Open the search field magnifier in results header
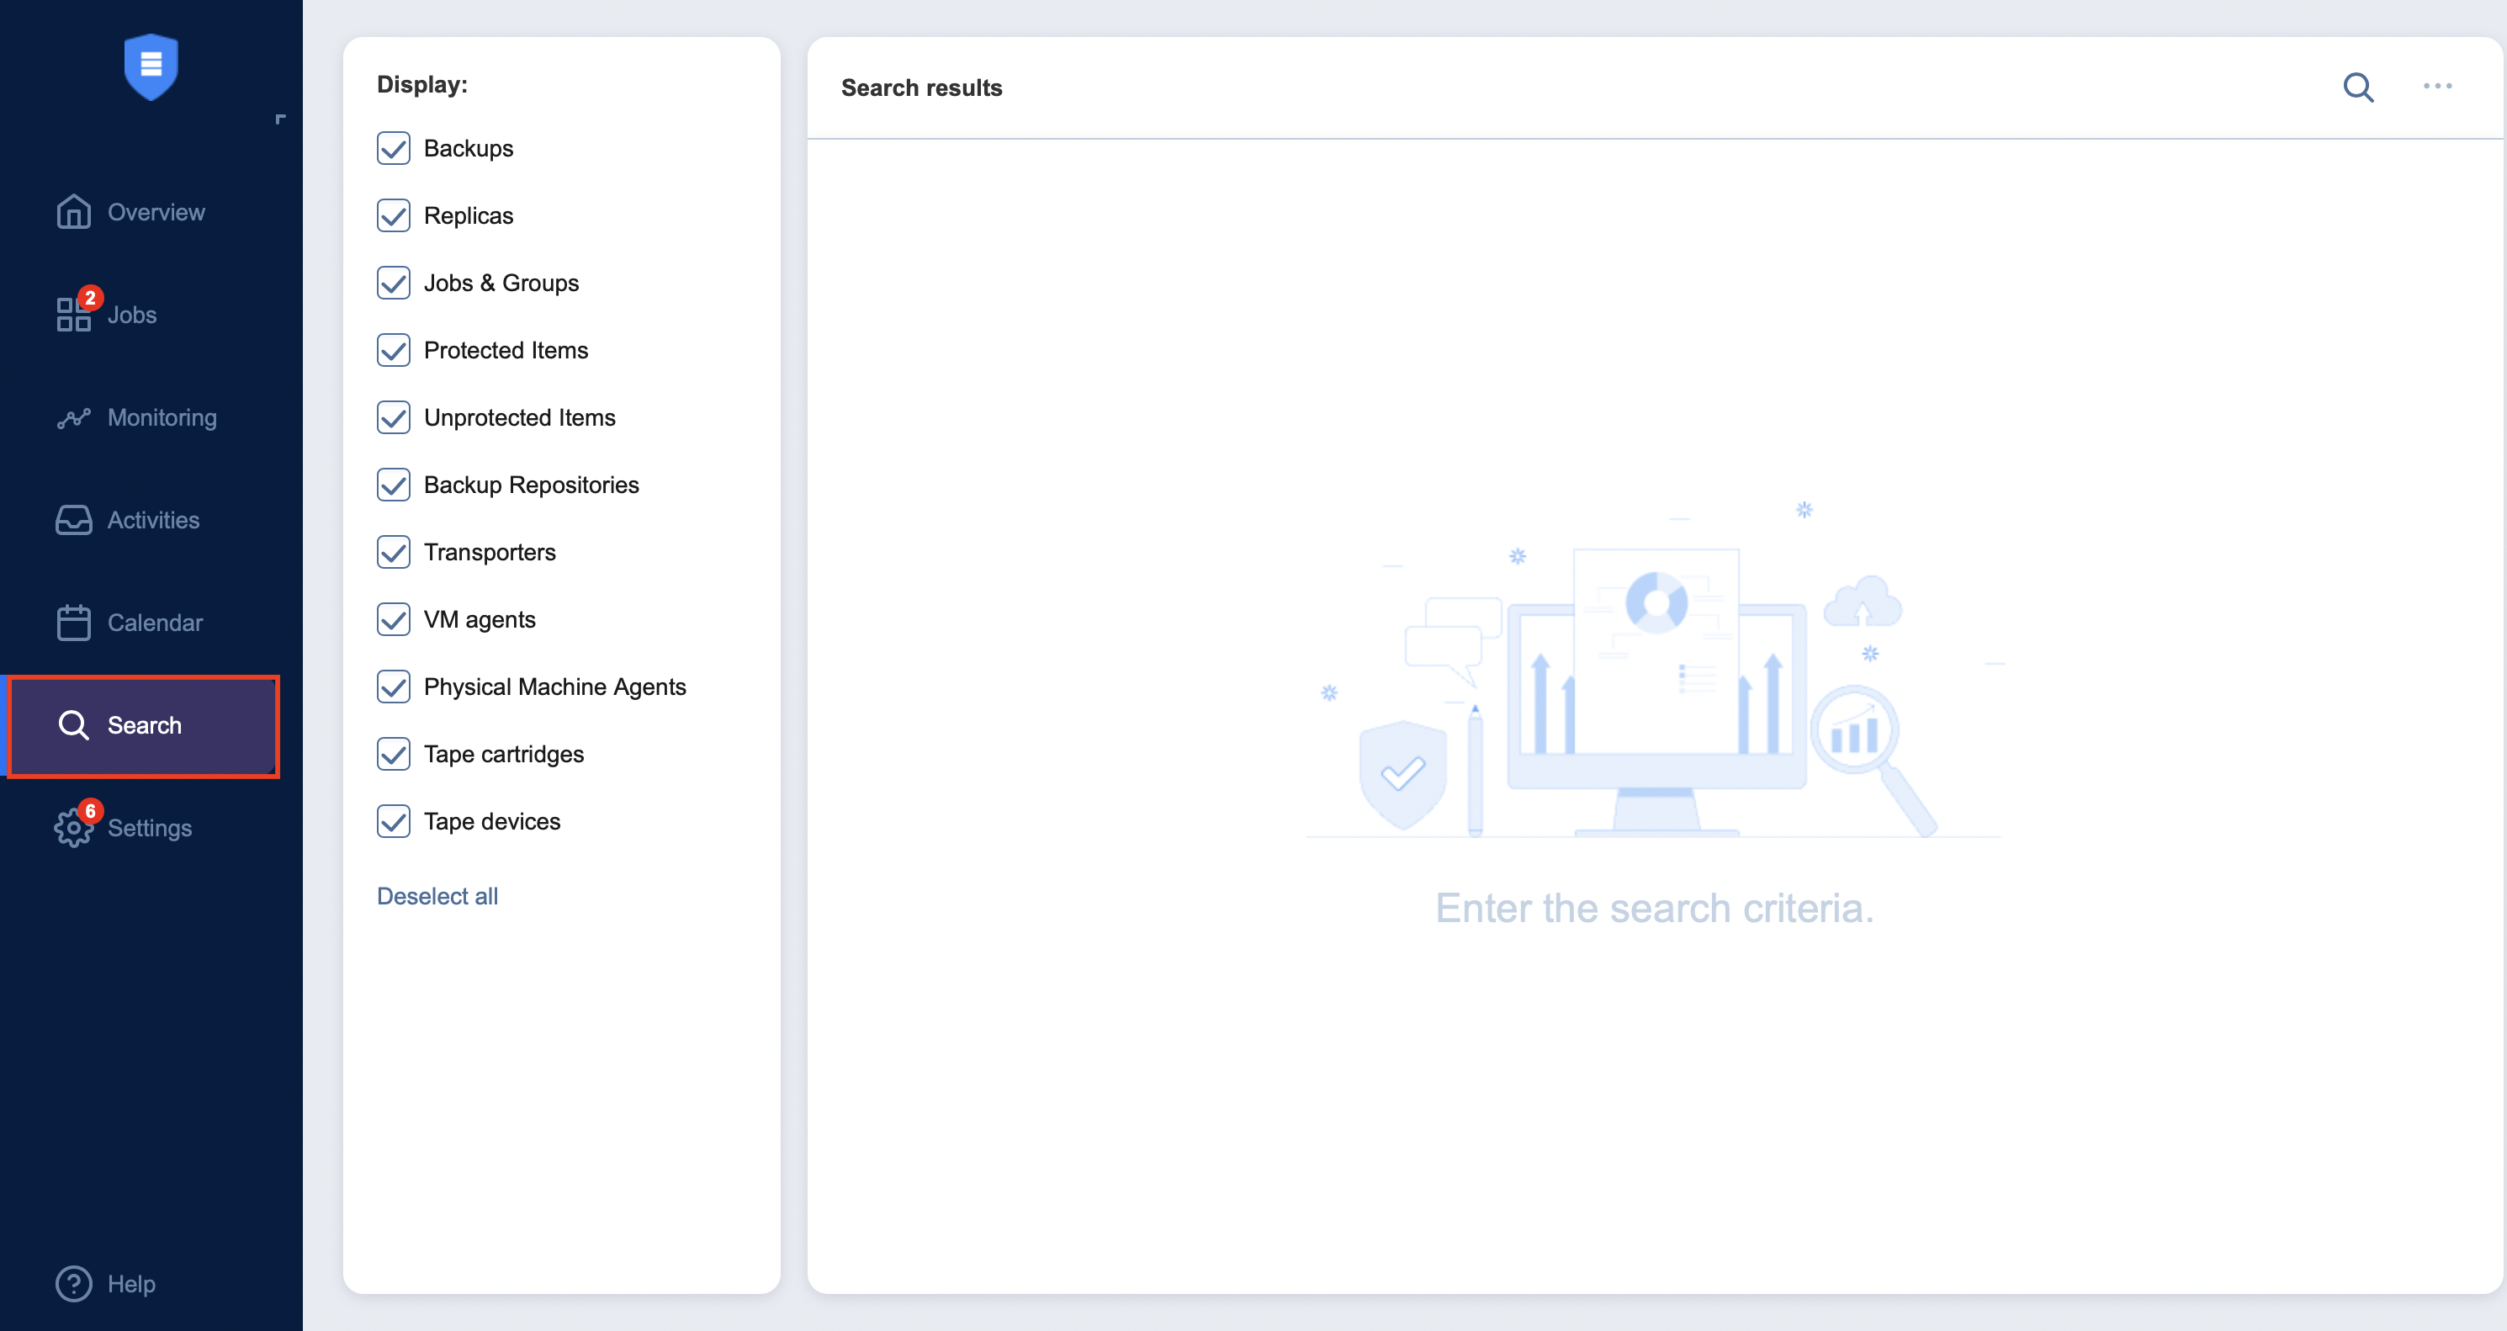Image resolution: width=2507 pixels, height=1331 pixels. tap(2358, 87)
